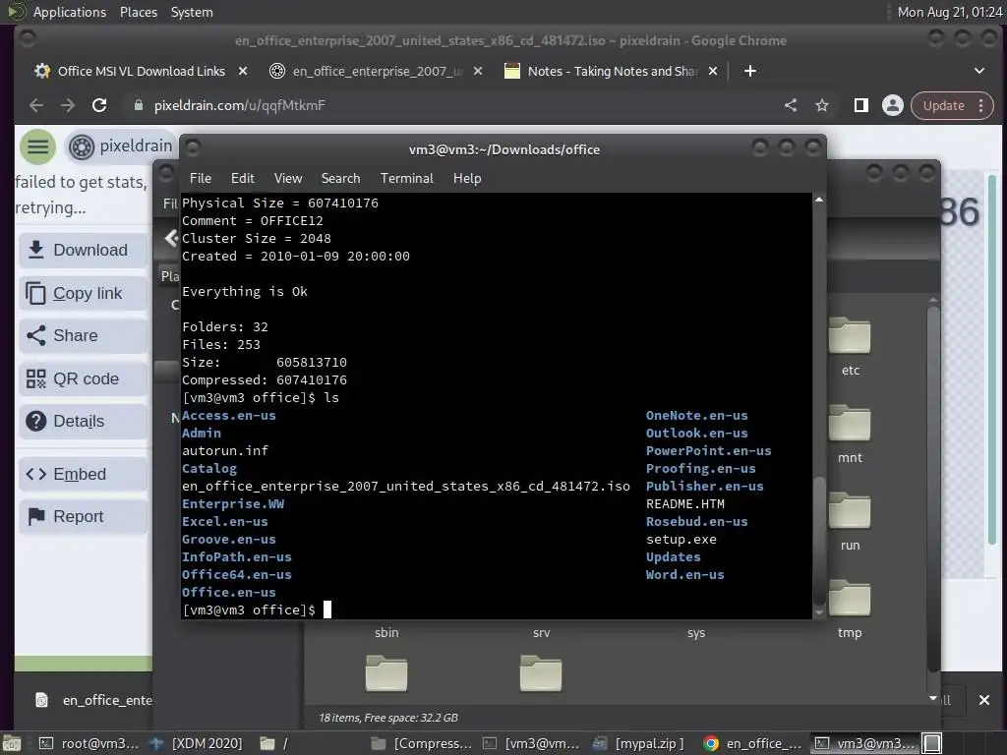
Task: Click the terminal scrollbar up arrow
Action: pyautogui.click(x=819, y=201)
